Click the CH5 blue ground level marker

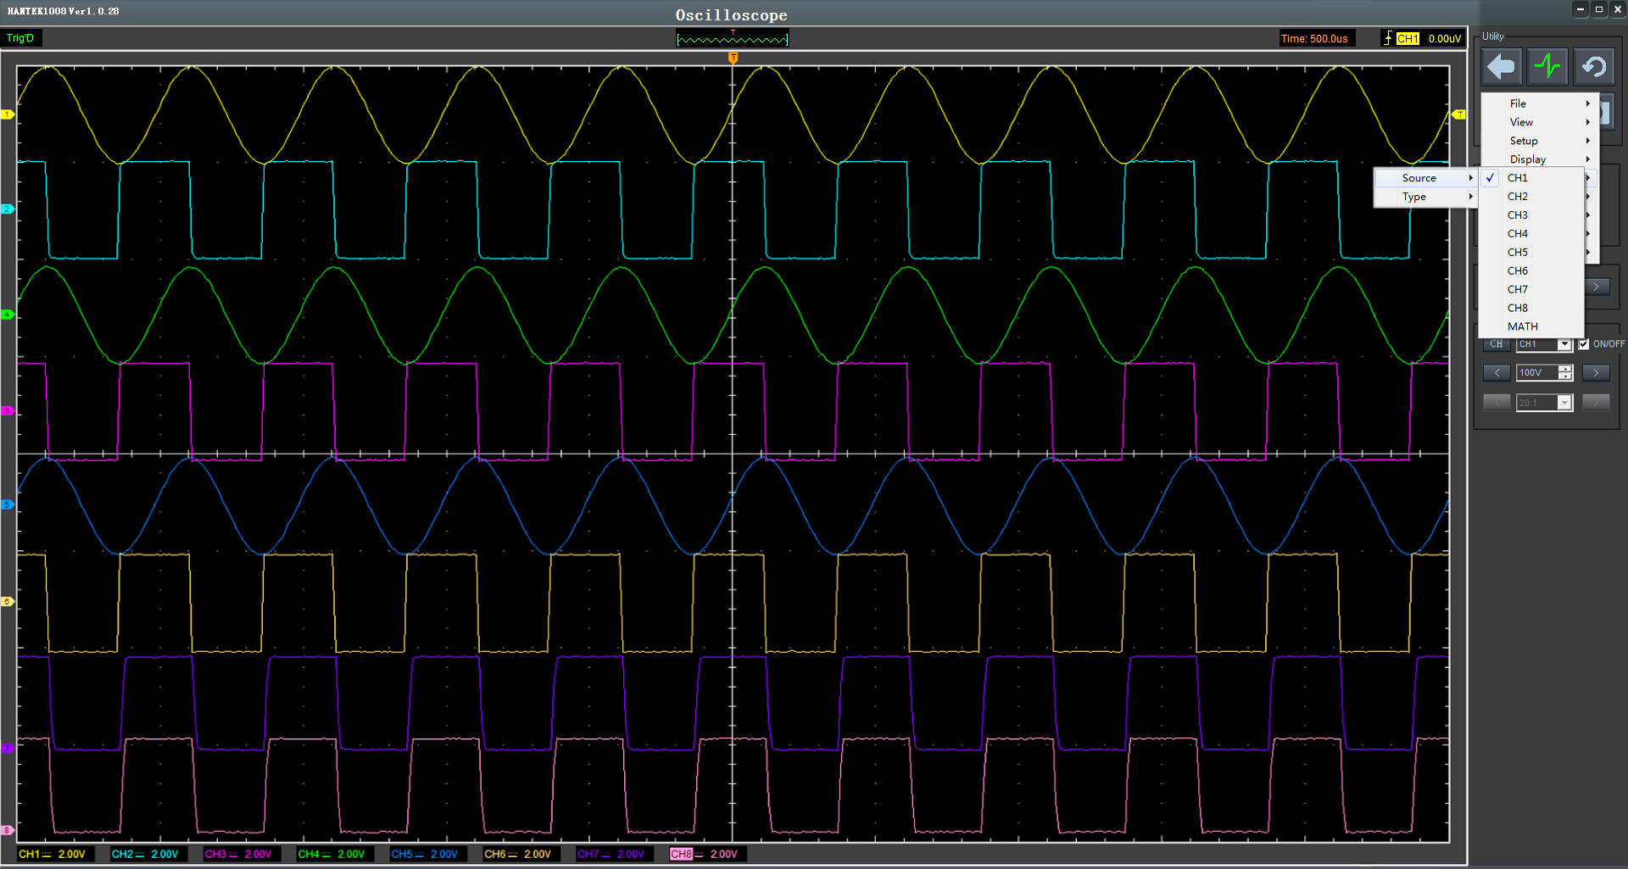[8, 504]
